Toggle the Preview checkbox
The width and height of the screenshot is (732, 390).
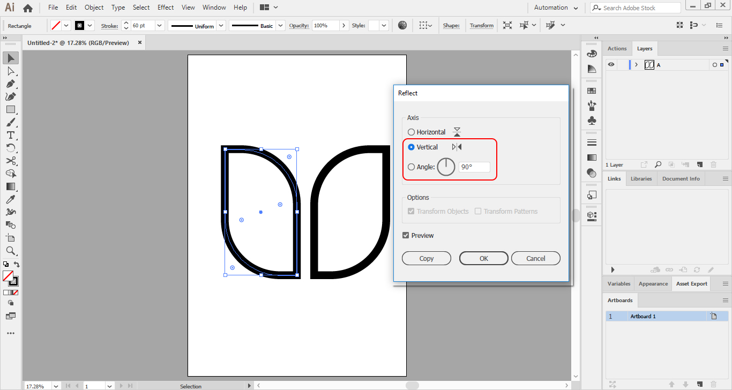[406, 235]
